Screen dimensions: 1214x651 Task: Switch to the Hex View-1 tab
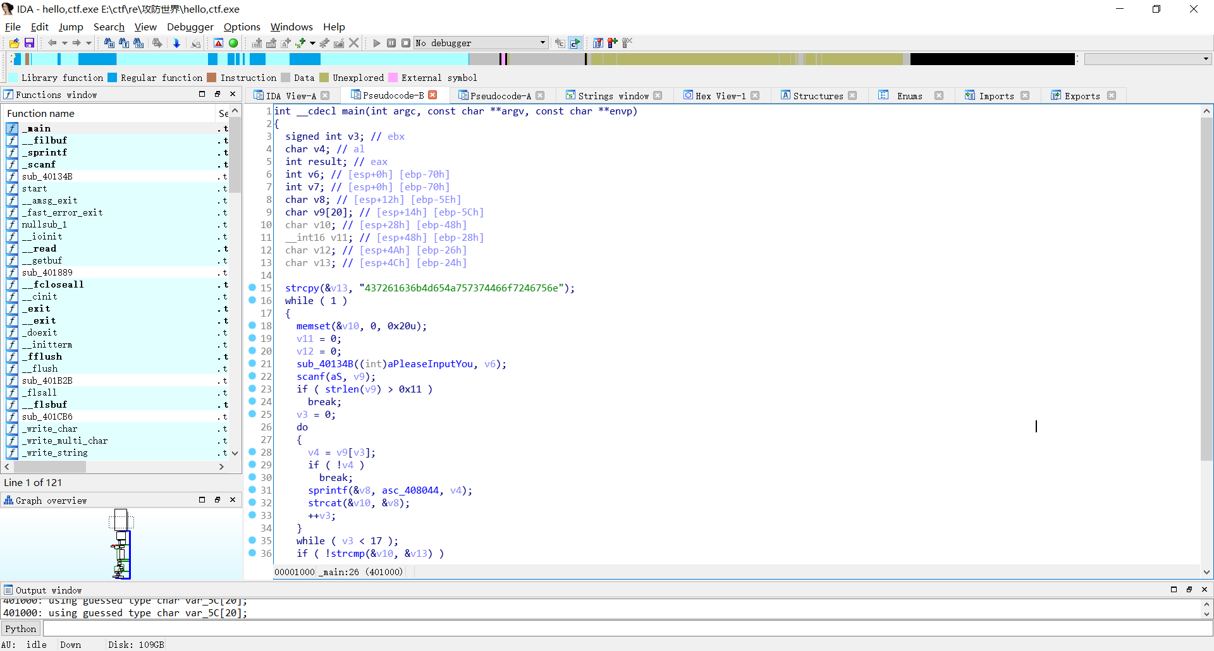tap(721, 95)
